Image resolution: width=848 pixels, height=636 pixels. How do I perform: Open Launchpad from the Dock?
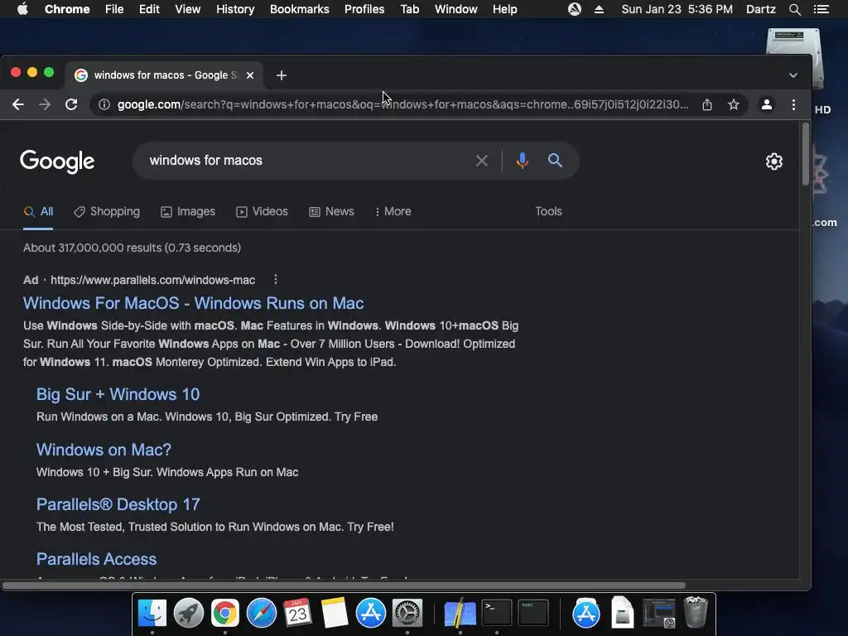[189, 613]
